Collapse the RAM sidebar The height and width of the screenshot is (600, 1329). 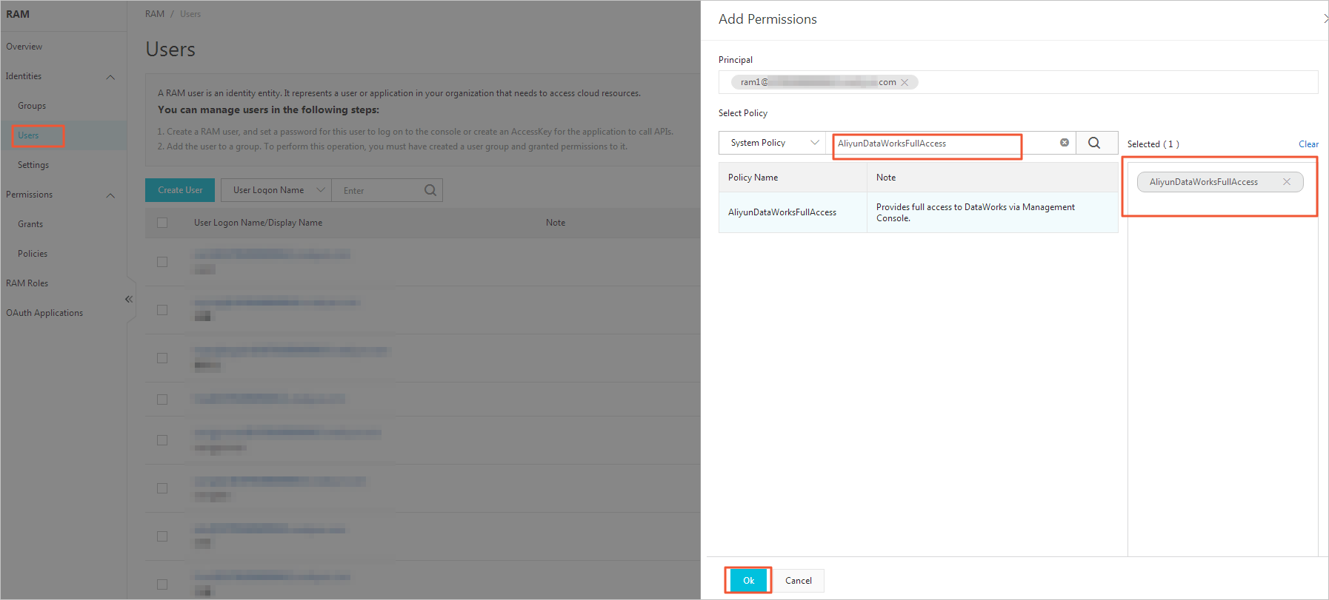pos(129,300)
